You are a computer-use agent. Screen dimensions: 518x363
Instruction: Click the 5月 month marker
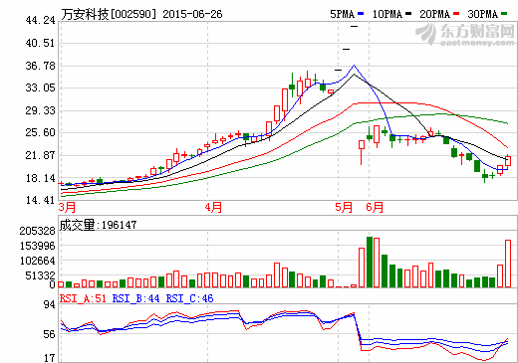pyautogui.click(x=344, y=207)
